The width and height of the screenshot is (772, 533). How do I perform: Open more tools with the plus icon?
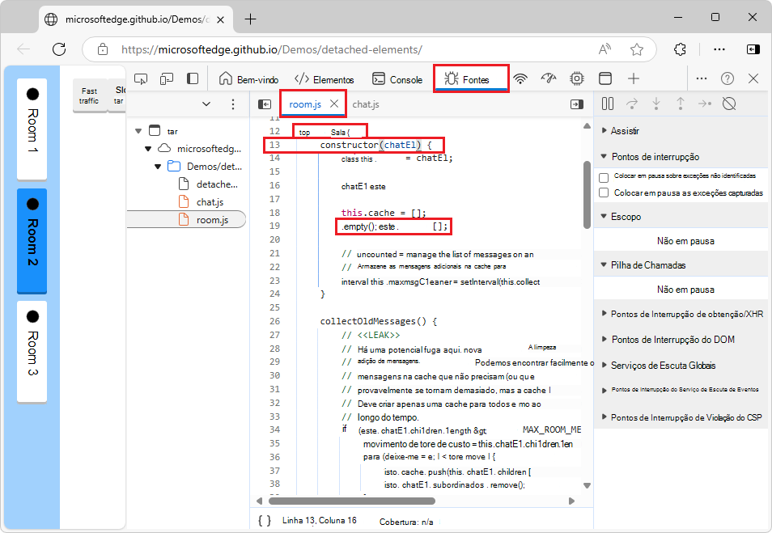click(632, 78)
